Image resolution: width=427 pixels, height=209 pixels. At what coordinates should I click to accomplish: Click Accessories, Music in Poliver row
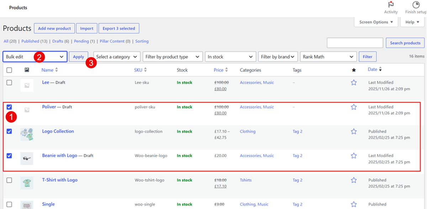click(257, 107)
